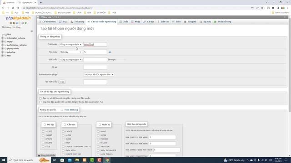Check grant privileges on wildcard name option
The image size is (291, 163).
point(40,102)
